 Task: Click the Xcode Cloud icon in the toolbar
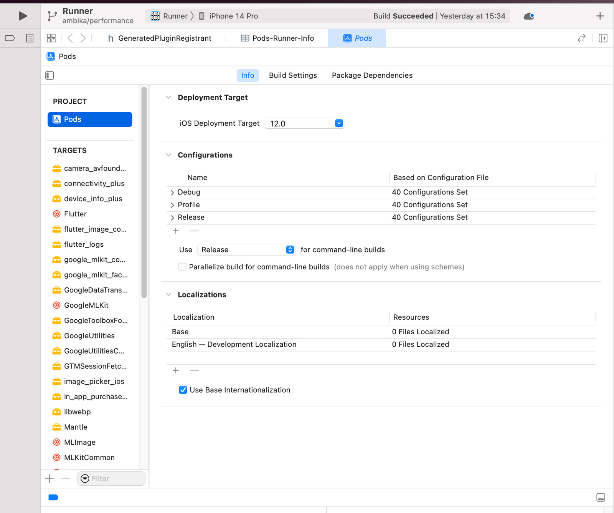click(x=528, y=16)
